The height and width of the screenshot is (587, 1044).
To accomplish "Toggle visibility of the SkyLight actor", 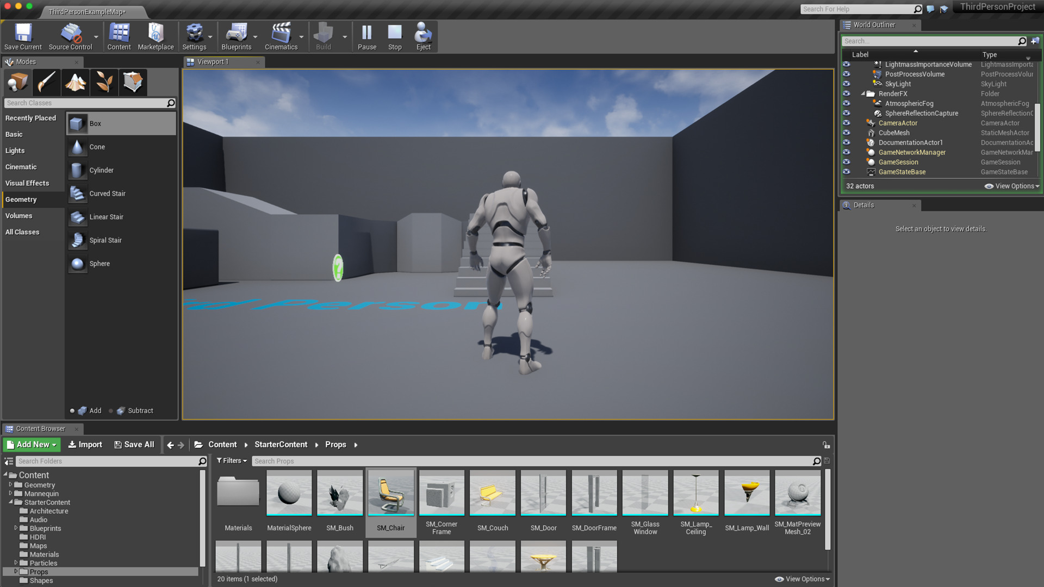I will pyautogui.click(x=846, y=84).
